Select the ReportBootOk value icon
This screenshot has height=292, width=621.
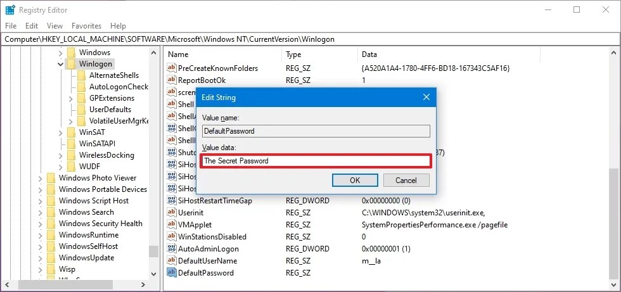(x=172, y=80)
